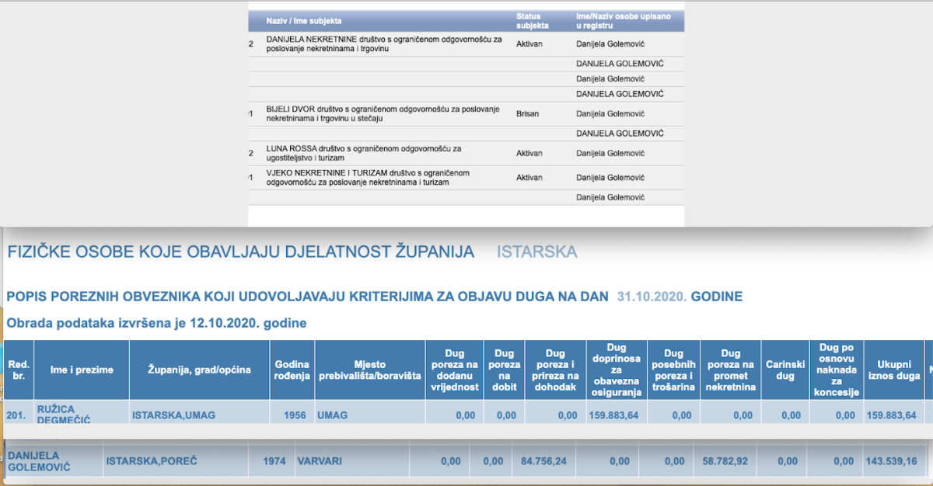Click the 'Ukupni iznos duga' column header
The image size is (933, 486).
(894, 370)
